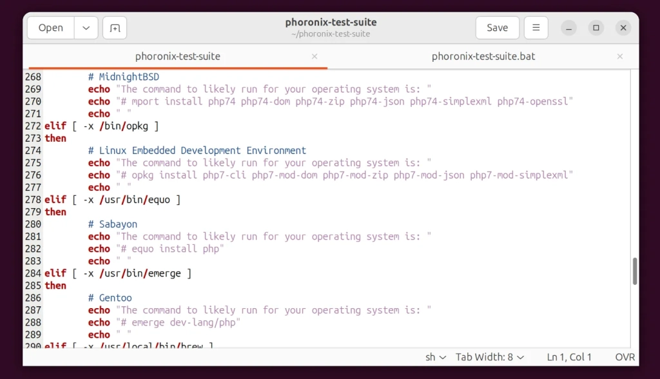Close the phoronix-test-suite tab

[315, 57]
